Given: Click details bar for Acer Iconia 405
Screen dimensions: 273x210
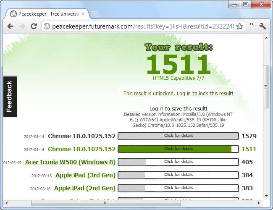Looking at the screenshot, I should click(x=178, y=162).
